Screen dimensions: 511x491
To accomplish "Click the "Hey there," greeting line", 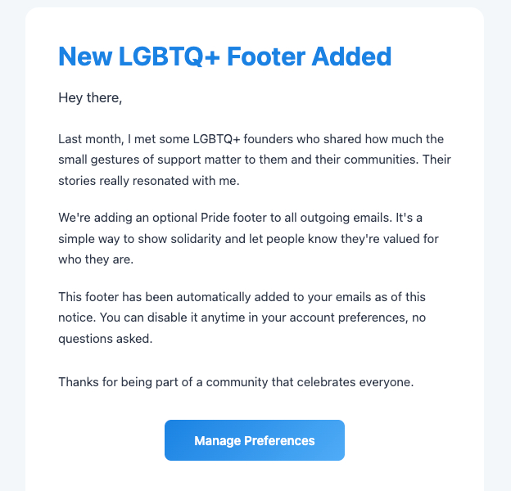I will point(90,99).
